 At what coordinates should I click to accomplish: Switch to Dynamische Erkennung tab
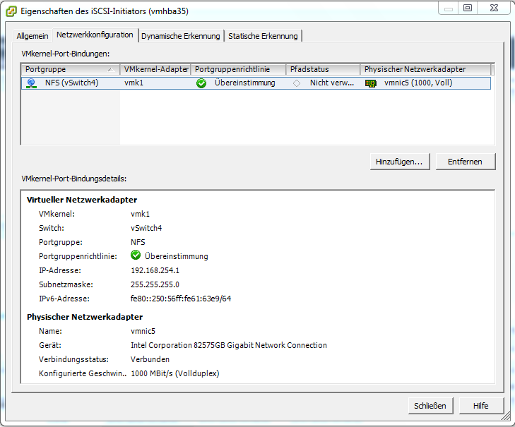pos(181,36)
